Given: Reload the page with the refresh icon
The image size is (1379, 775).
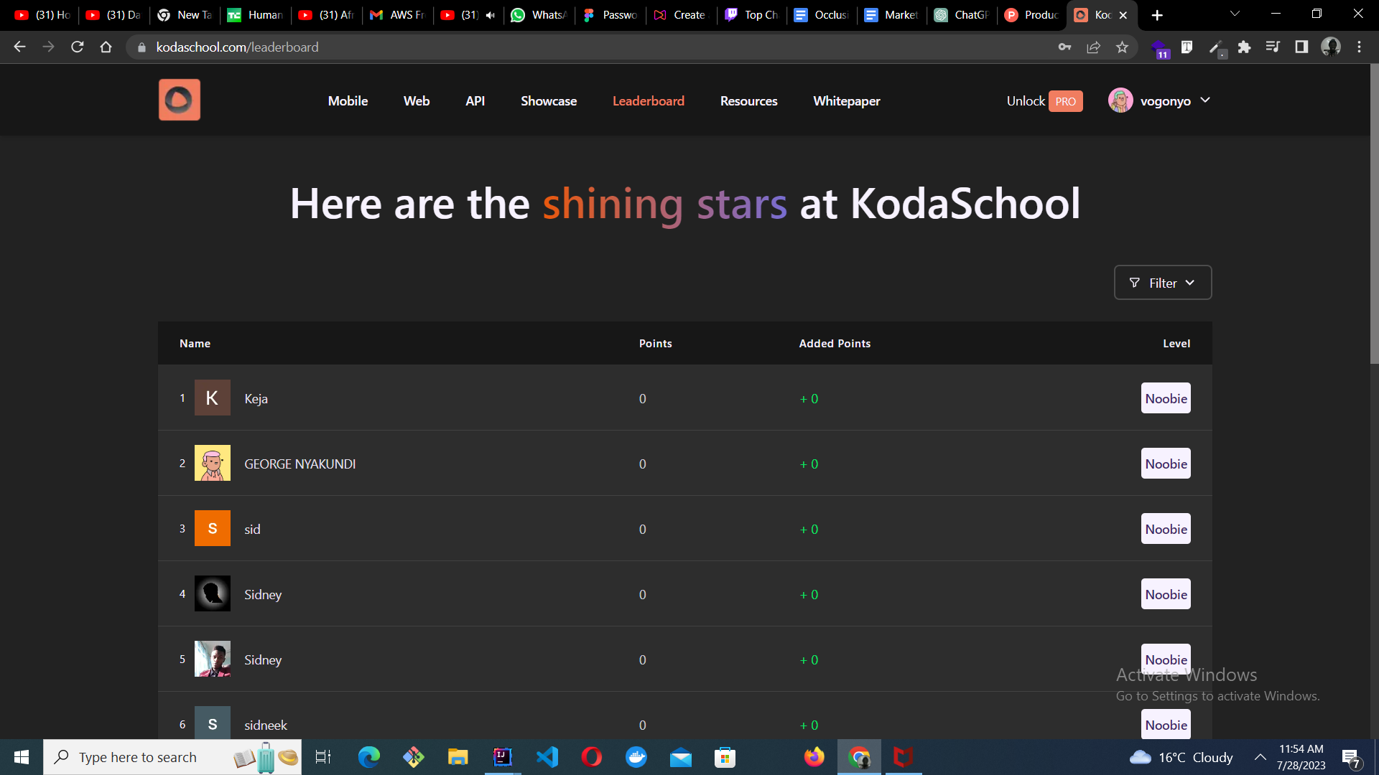Looking at the screenshot, I should (78, 47).
